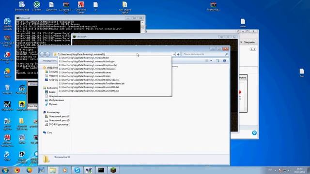Open Windows Media Player from taskbar
Screen dimensions: 310x174
[64, 170]
